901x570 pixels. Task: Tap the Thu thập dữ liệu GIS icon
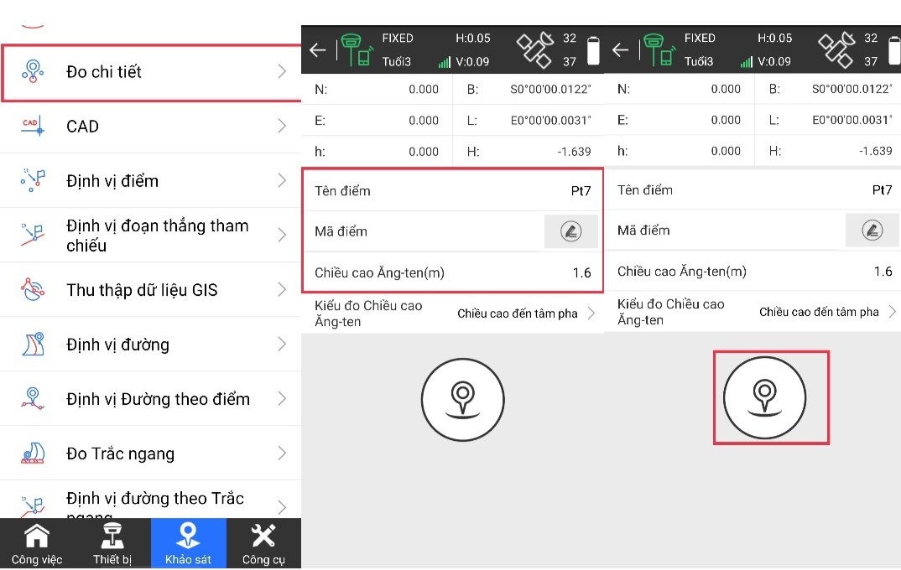32,290
